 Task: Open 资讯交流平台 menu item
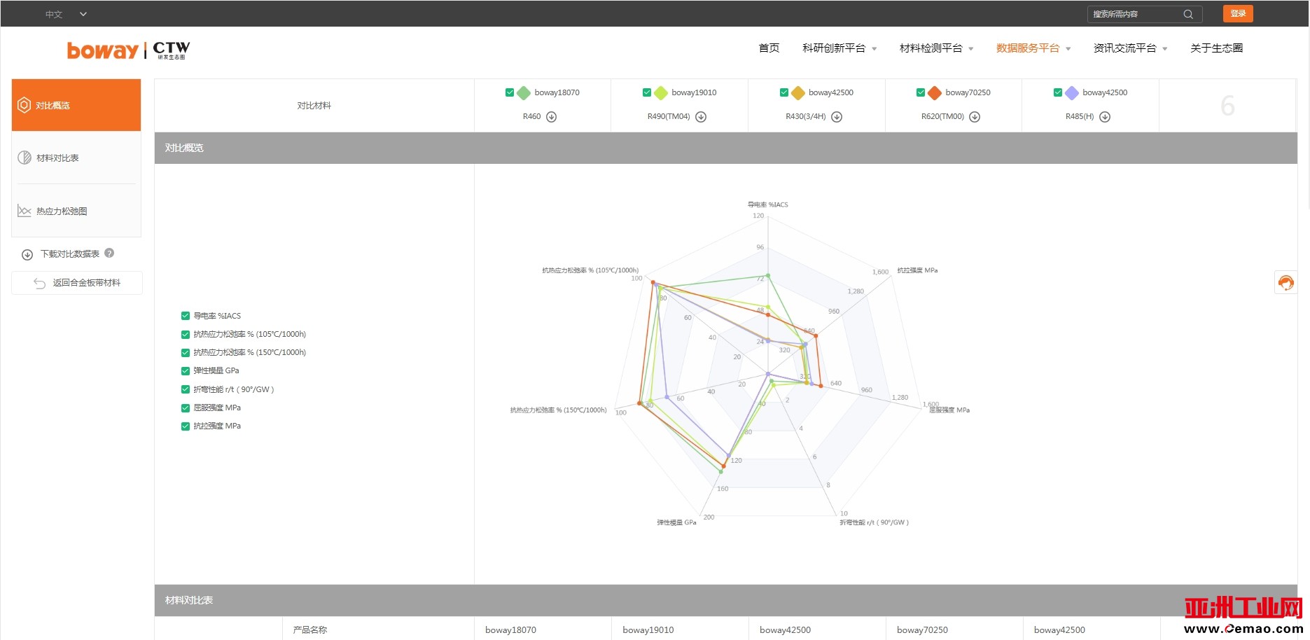coord(1125,48)
